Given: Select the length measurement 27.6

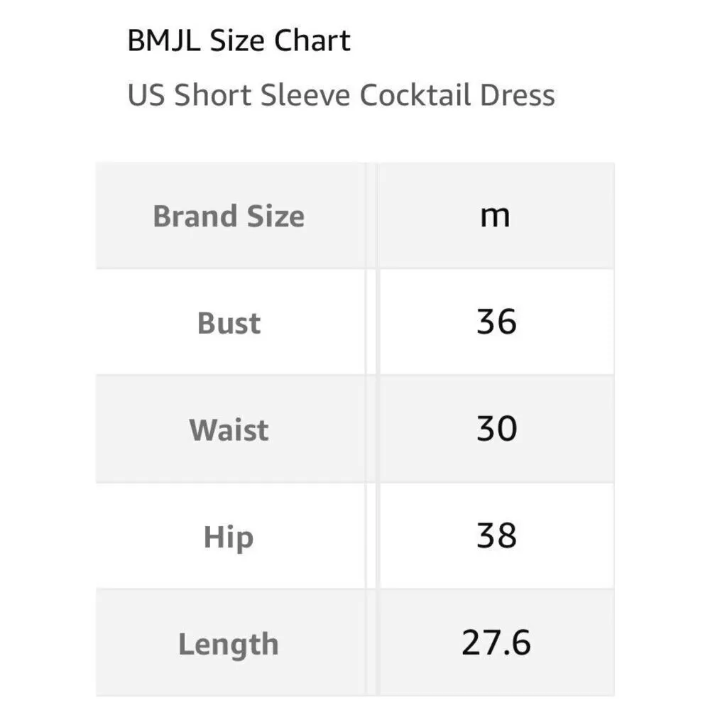Looking at the screenshot, I should coord(496,643).
